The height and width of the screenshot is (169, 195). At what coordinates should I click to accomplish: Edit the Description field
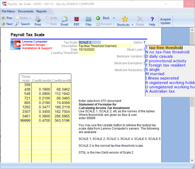point(105,46)
